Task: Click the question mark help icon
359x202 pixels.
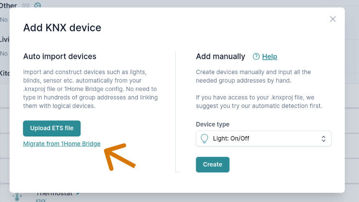Action: pos(256,56)
